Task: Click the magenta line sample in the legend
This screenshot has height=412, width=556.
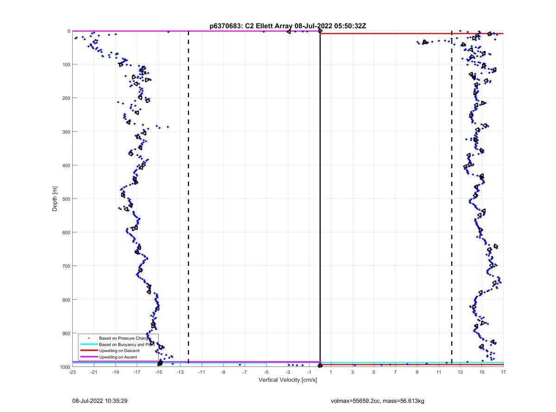Action: pos(88,357)
